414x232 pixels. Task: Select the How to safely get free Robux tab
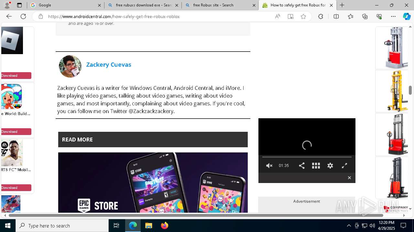click(x=298, y=5)
